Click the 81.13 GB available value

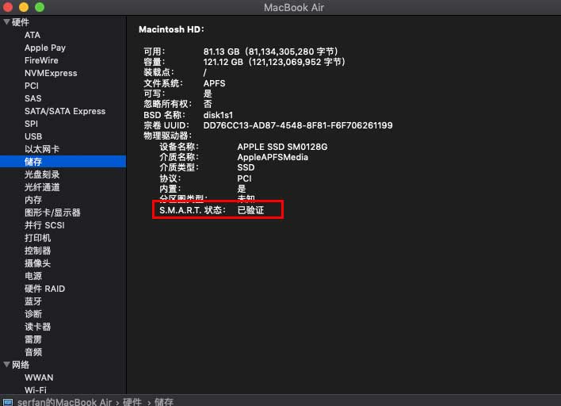(x=271, y=52)
